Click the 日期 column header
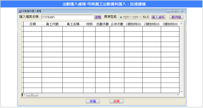This screenshot has width=203, height=108. click(x=33, y=24)
